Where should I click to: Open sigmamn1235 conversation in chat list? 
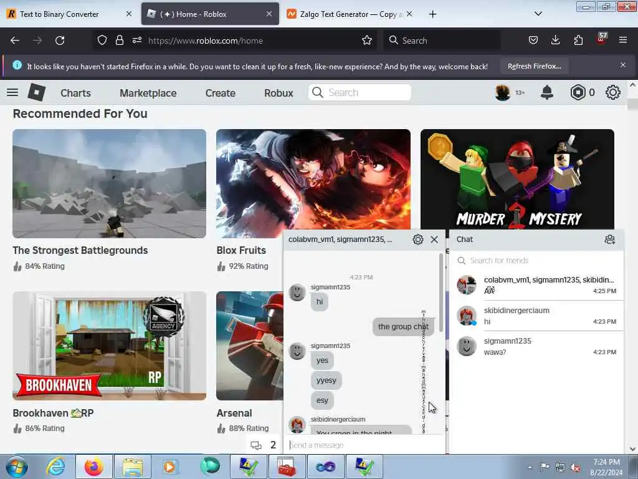(x=536, y=346)
